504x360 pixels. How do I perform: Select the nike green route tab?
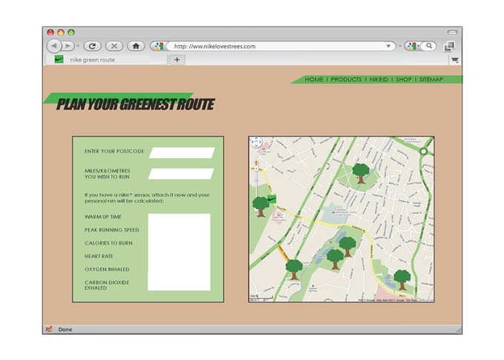[106, 60]
